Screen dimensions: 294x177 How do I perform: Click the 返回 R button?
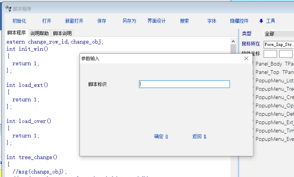[199, 136]
